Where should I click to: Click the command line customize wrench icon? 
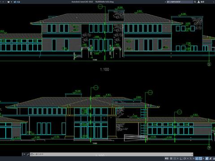point(28,154)
